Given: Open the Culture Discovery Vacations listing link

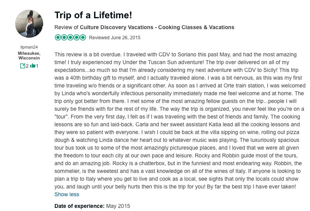Looking at the screenshot, I should tap(157, 27).
